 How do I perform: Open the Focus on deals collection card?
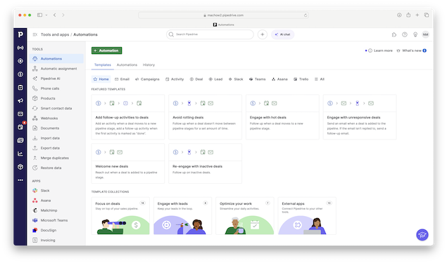[120, 216]
